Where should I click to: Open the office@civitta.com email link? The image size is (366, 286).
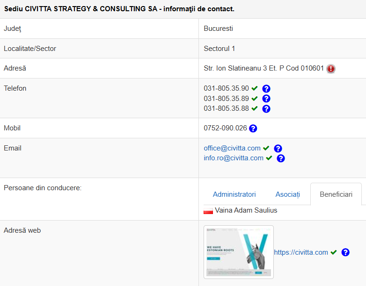(x=232, y=148)
